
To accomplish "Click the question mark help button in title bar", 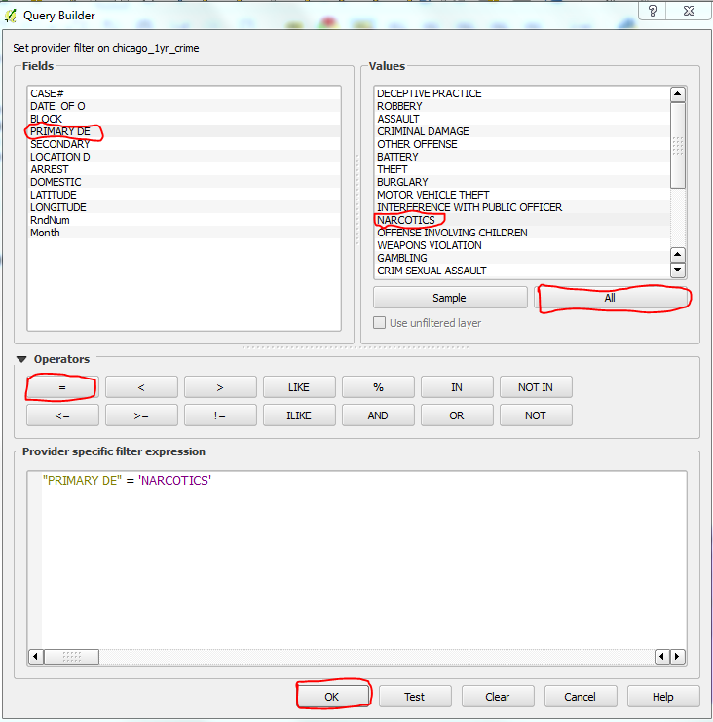I will click(652, 11).
